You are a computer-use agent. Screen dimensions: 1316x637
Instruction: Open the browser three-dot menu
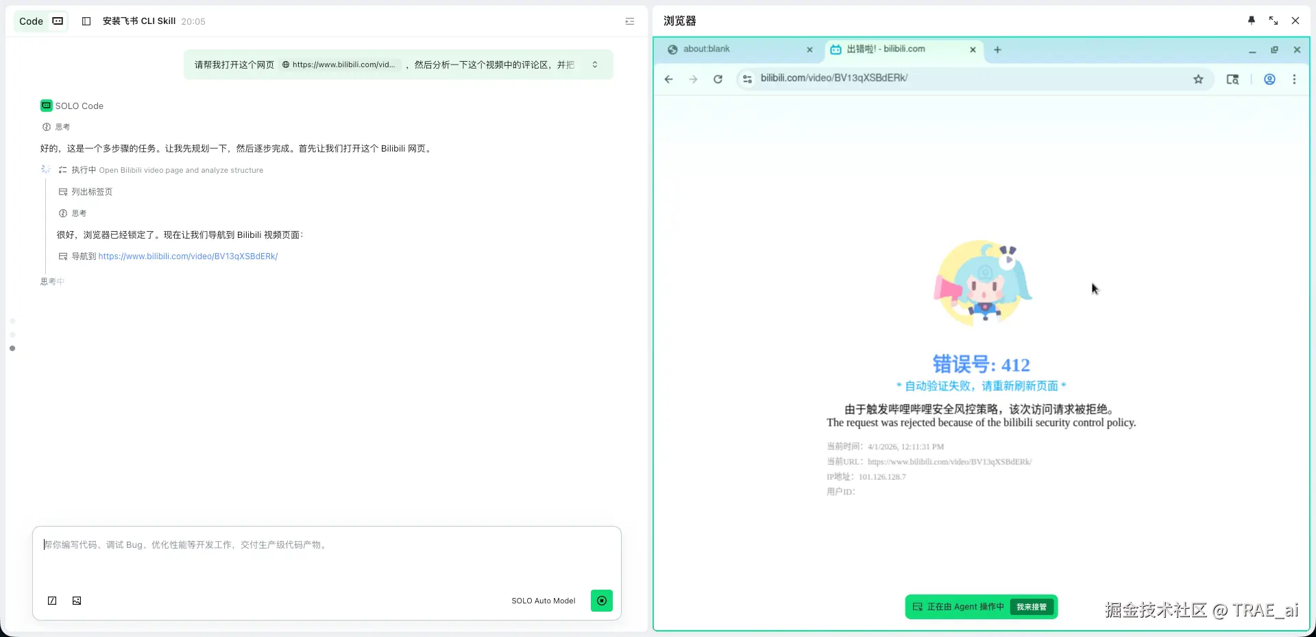(1294, 80)
